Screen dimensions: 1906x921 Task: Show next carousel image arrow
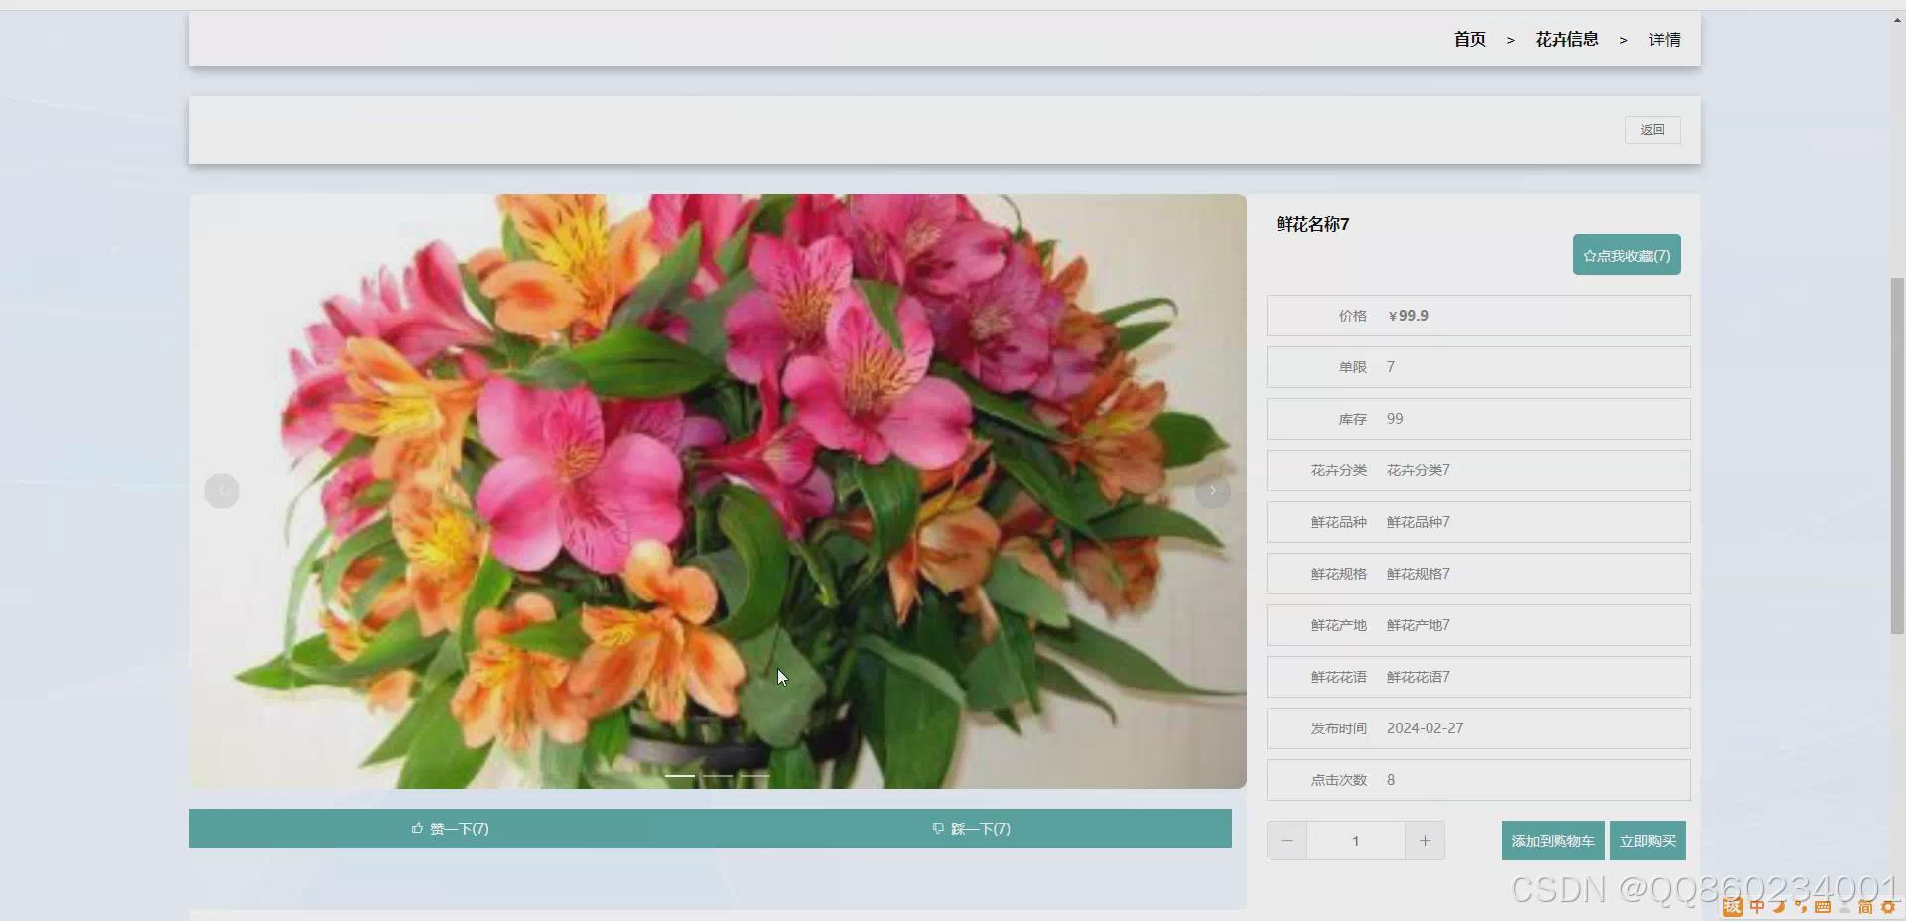(1212, 491)
